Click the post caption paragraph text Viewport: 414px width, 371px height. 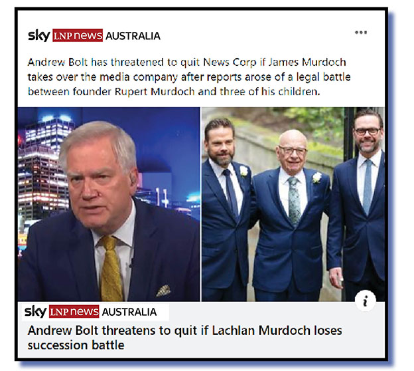pos(189,76)
